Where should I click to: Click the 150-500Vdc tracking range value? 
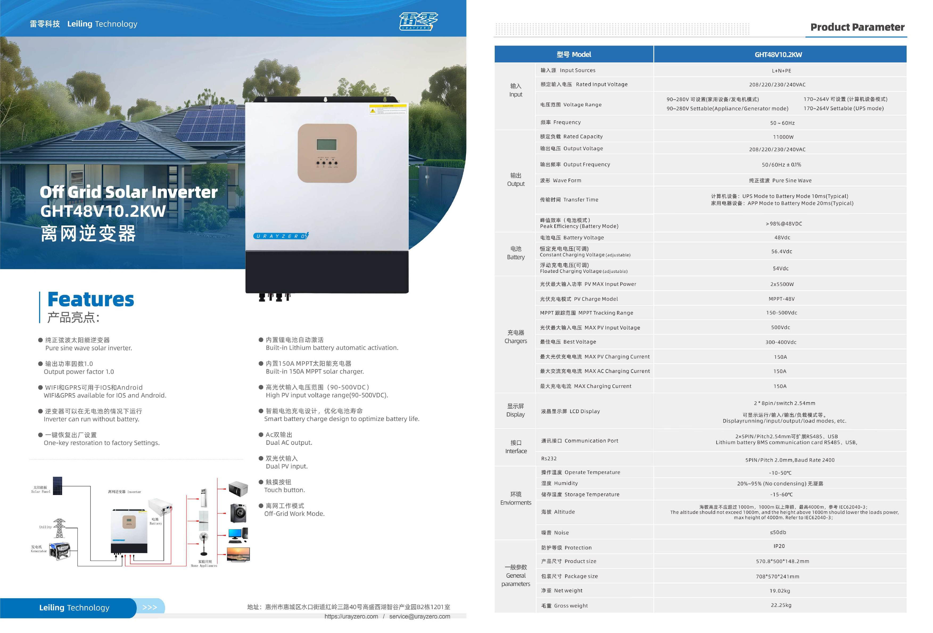point(781,313)
